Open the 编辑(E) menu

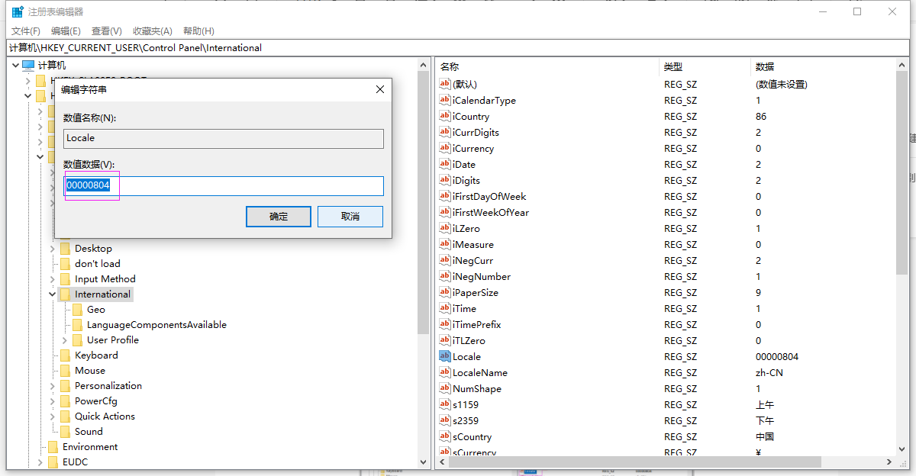66,31
